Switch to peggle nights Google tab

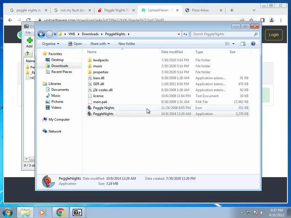tap(28, 10)
